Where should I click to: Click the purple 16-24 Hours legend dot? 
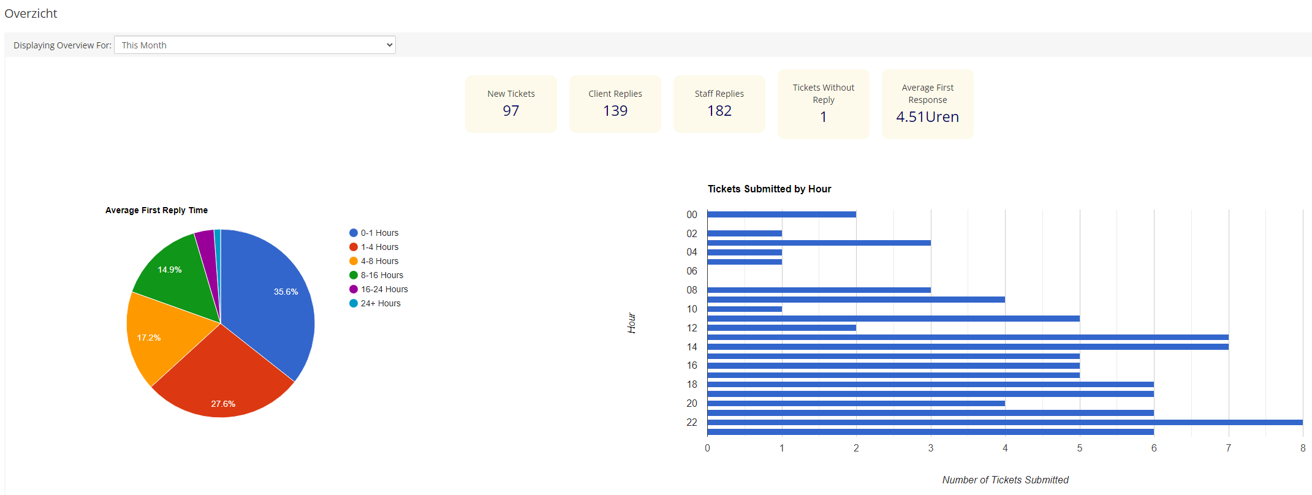[354, 289]
